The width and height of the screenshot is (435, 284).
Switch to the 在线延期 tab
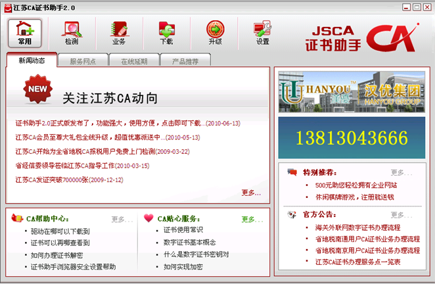coord(134,61)
